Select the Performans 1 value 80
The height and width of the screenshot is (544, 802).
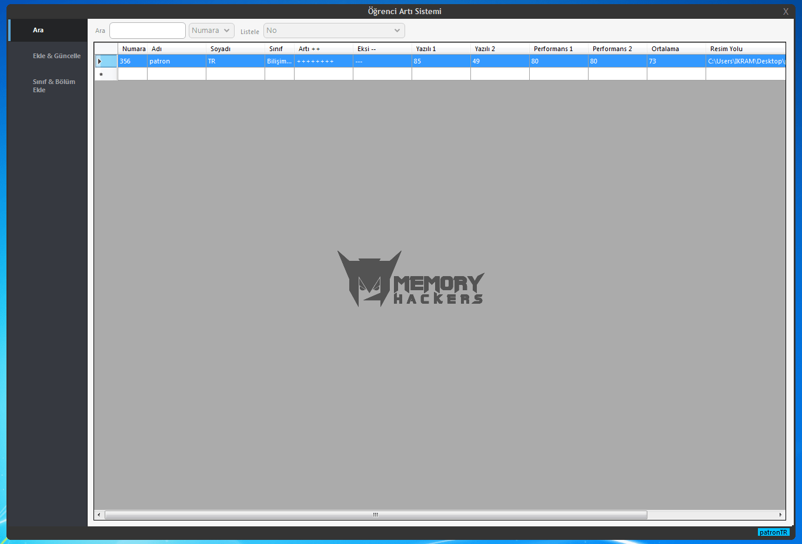point(559,61)
